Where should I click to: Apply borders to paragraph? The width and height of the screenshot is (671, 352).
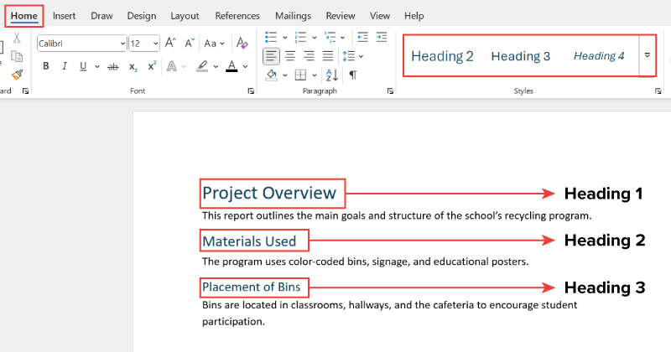point(301,75)
